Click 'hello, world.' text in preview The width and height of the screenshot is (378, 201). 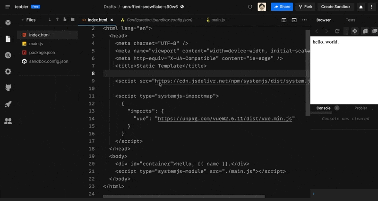[x=326, y=42]
